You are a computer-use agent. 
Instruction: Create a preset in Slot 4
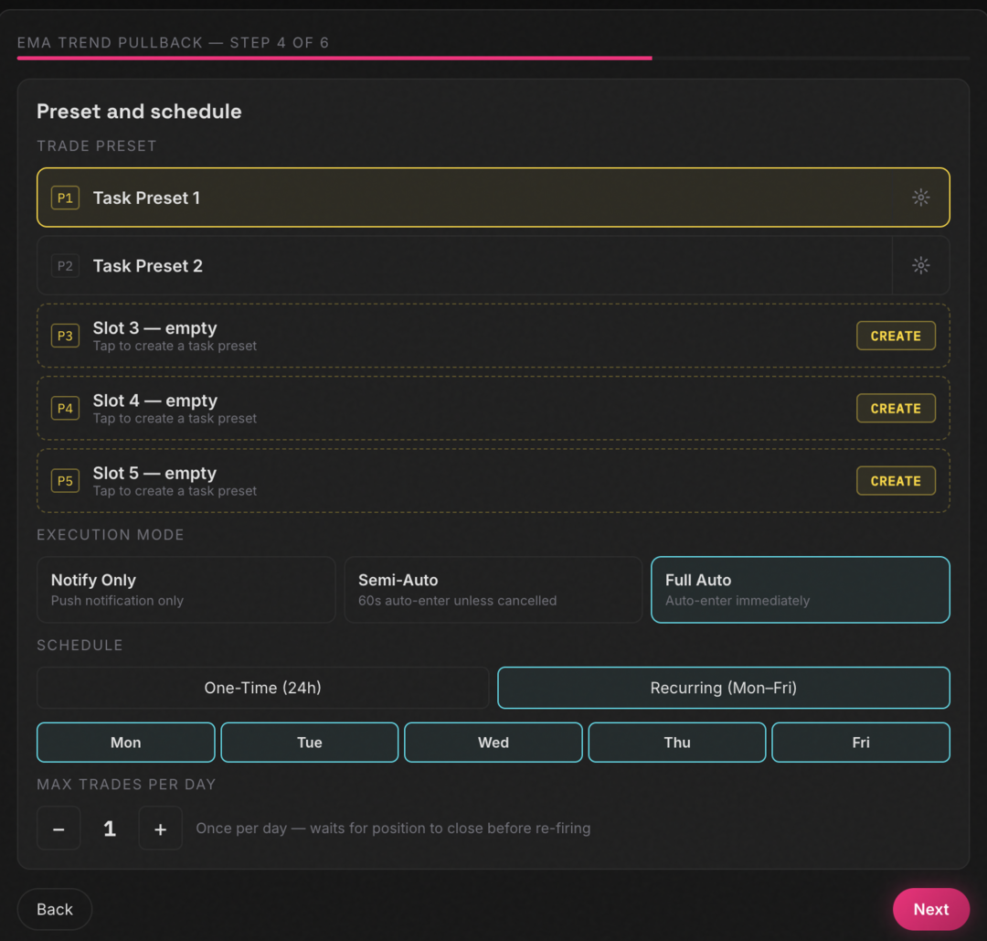(895, 408)
